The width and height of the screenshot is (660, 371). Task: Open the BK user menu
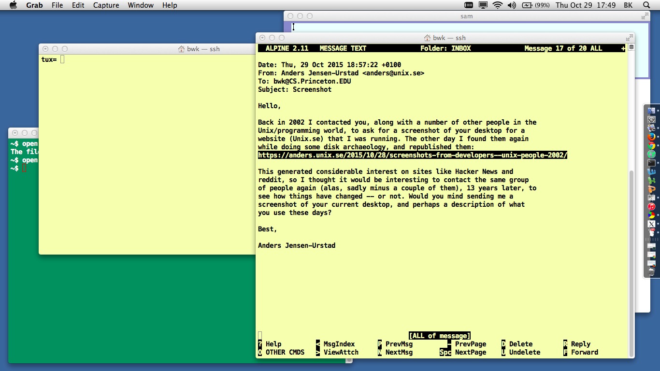pos(628,5)
